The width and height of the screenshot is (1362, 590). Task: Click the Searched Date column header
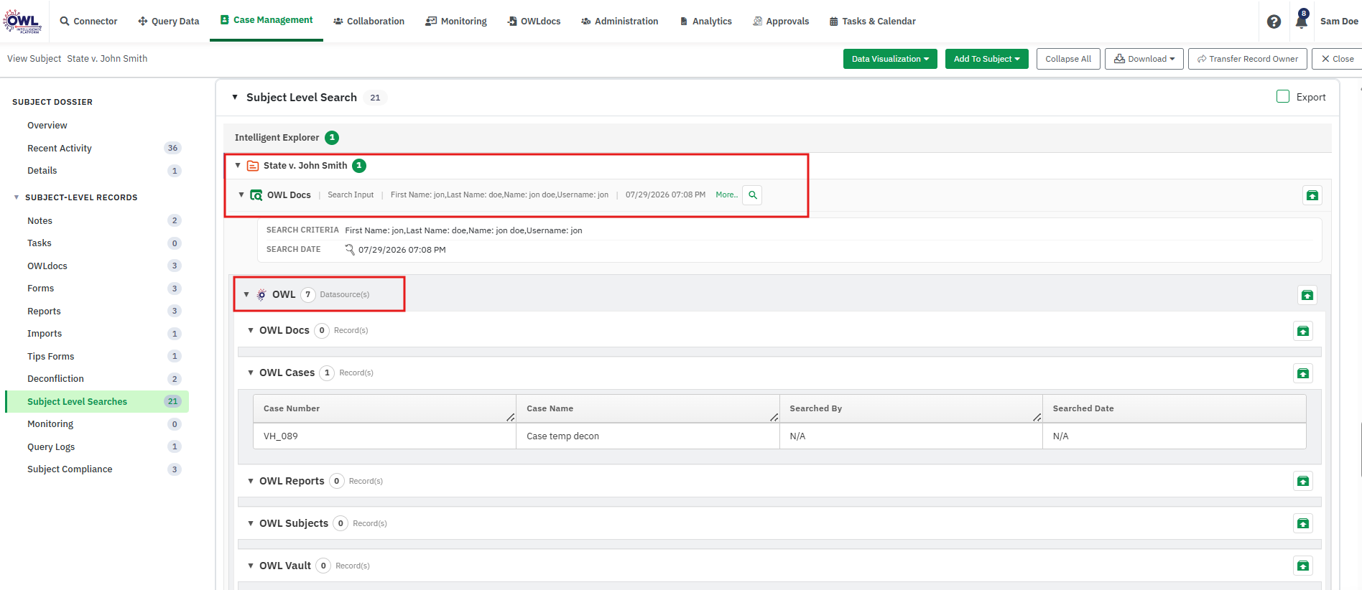[1174, 408]
